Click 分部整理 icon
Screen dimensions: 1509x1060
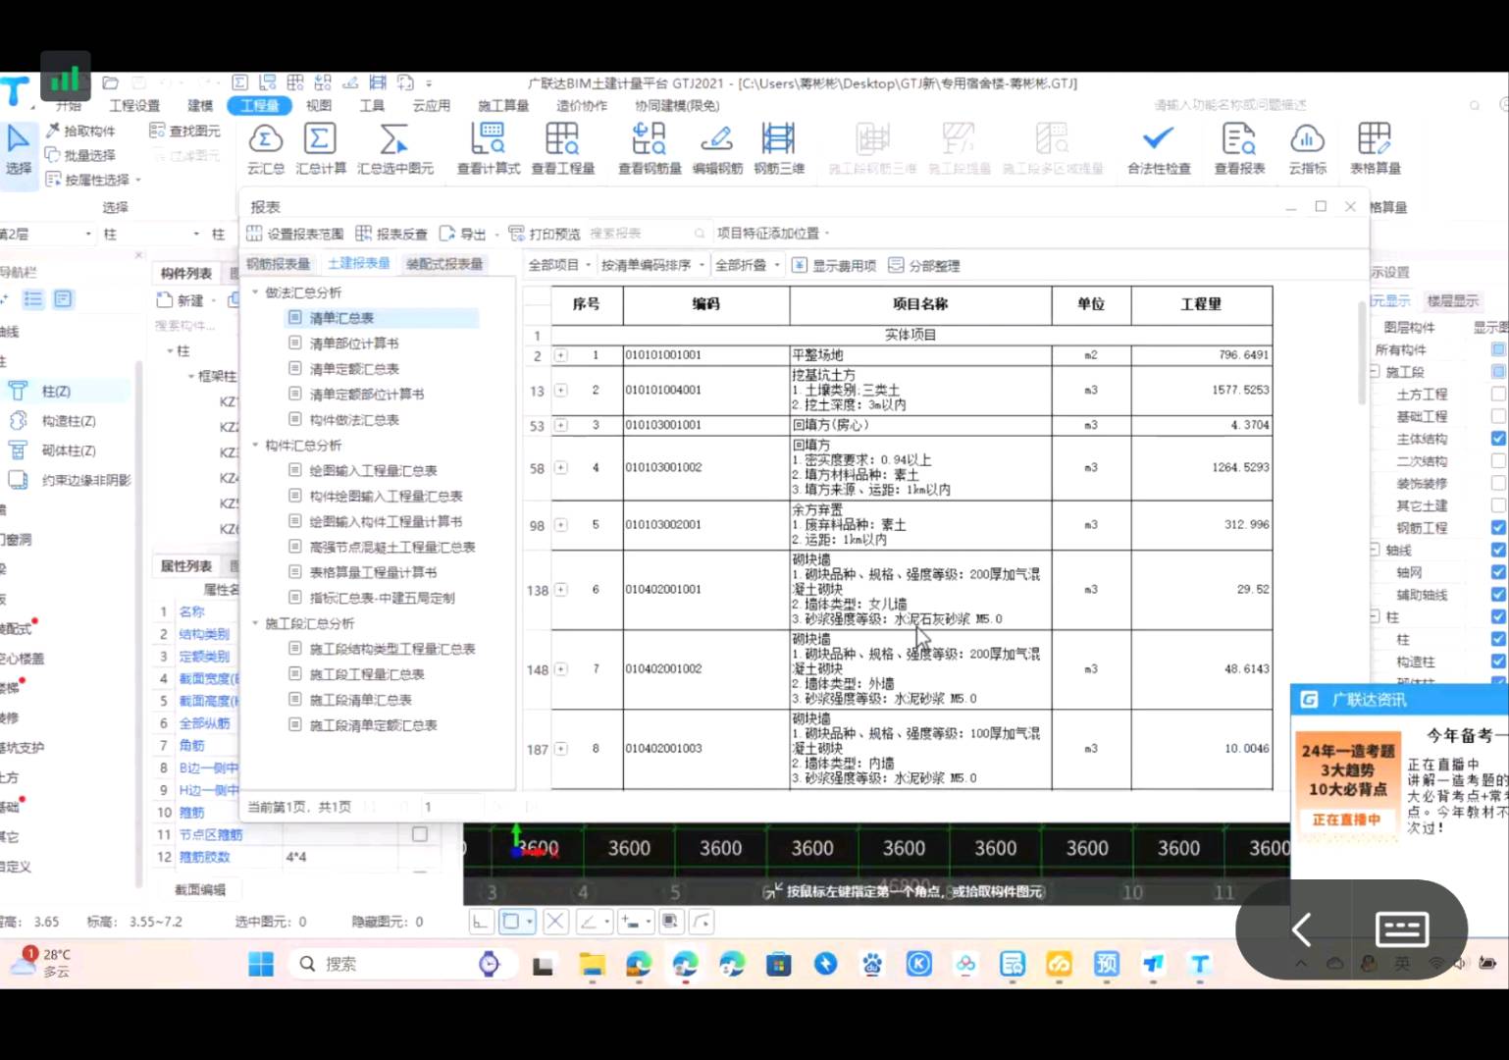(x=924, y=265)
